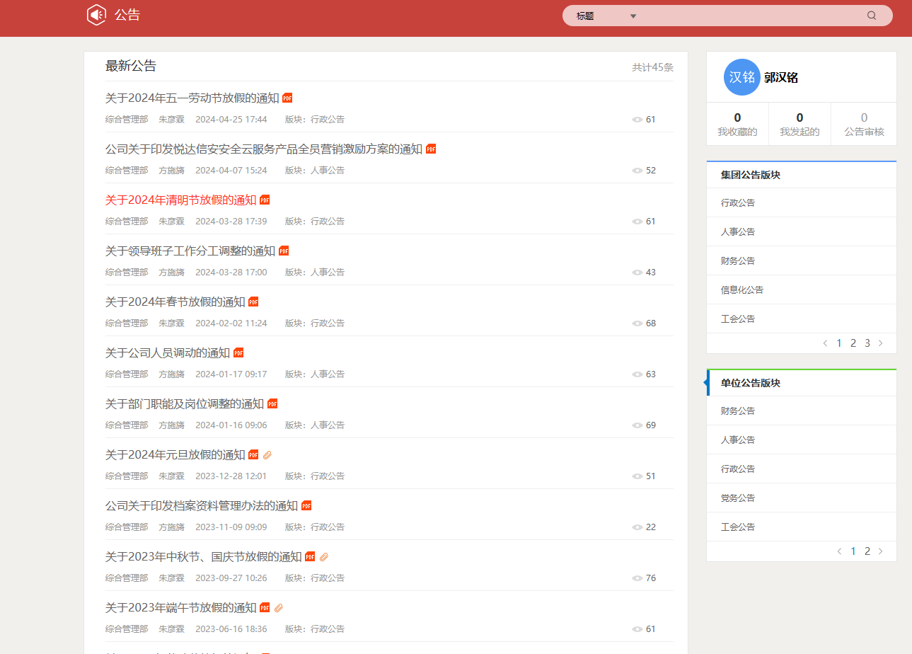Open 我收藏的 favorites counter
Image resolution: width=912 pixels, height=654 pixels.
click(x=737, y=124)
